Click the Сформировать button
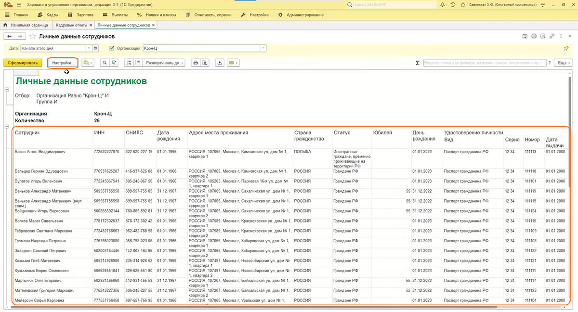Image resolution: width=578 pixels, height=312 pixels. [23, 63]
